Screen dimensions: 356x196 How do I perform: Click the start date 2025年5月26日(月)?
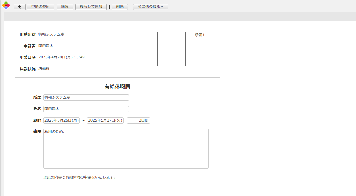pyautogui.click(x=62, y=120)
